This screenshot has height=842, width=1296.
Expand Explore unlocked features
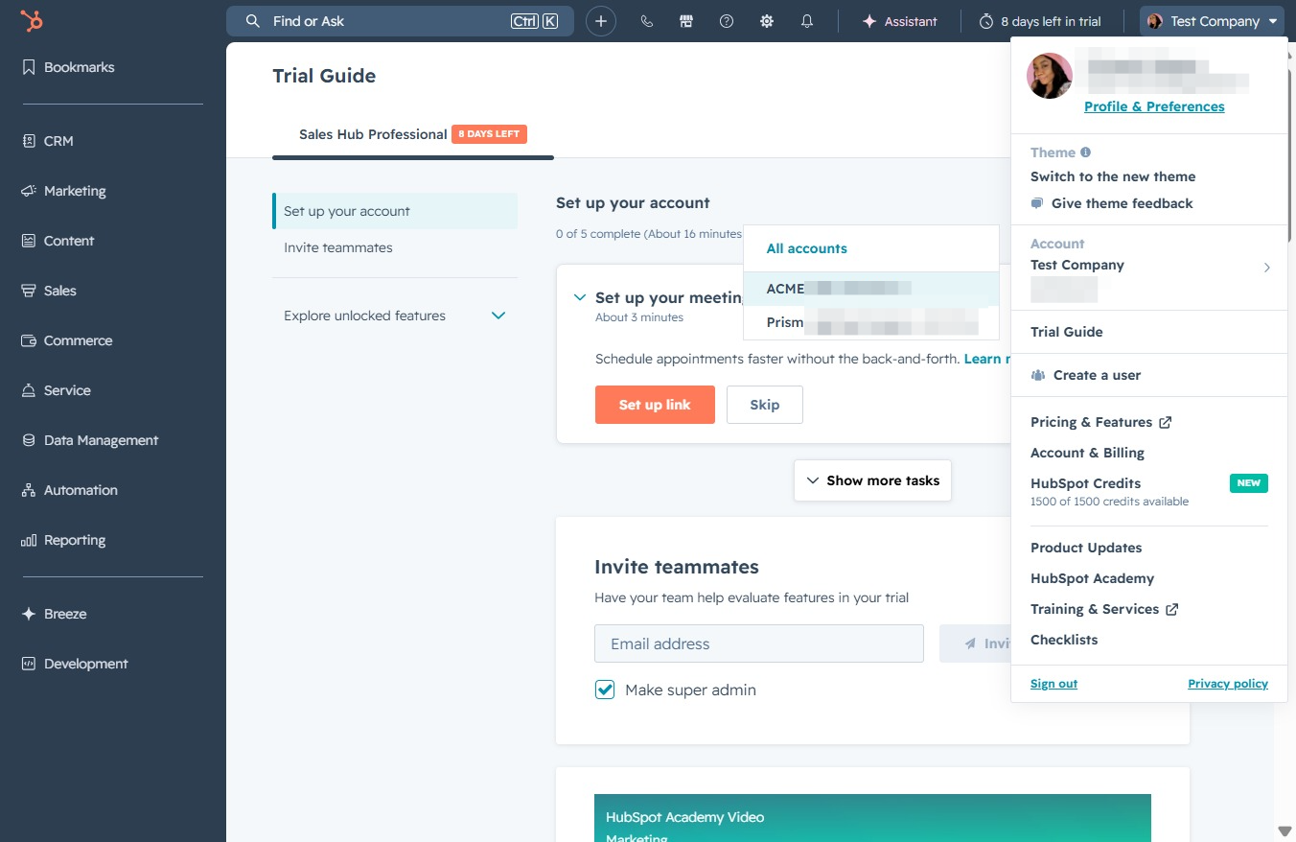395,316
